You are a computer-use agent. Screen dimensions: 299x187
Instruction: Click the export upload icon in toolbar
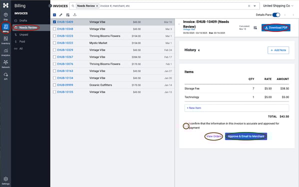coord(75,15)
